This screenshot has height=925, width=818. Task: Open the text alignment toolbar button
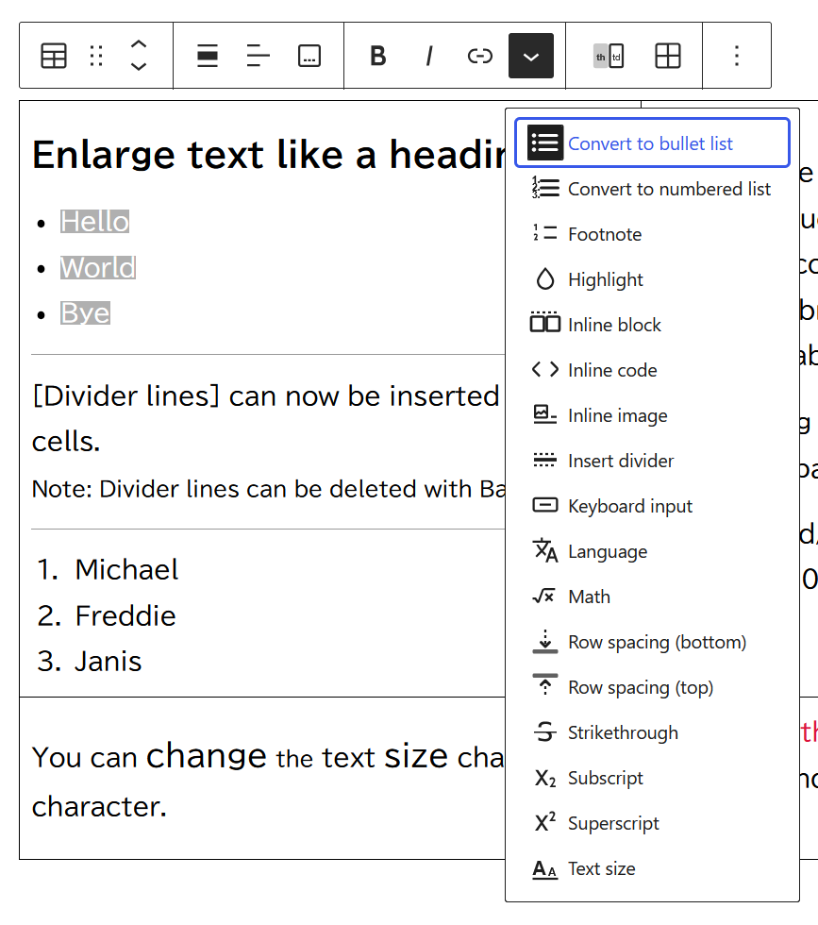259,56
